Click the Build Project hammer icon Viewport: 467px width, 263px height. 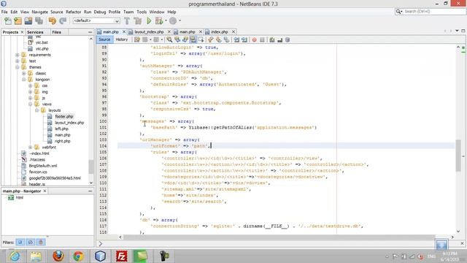click(x=127, y=20)
